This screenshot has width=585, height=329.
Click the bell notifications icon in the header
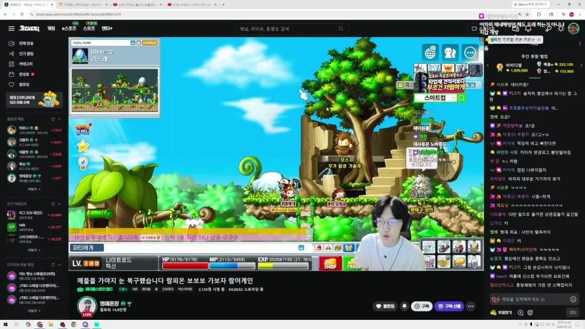tap(528, 29)
